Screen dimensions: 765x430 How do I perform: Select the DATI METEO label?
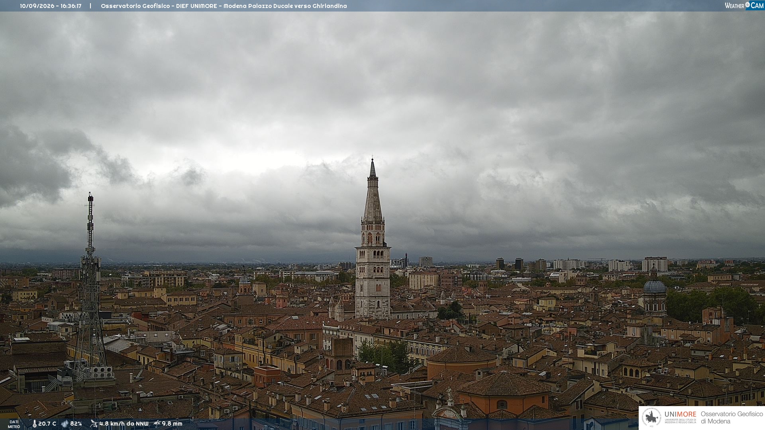pyautogui.click(x=14, y=424)
